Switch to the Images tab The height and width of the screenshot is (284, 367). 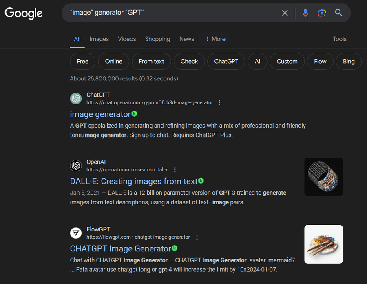pos(99,39)
